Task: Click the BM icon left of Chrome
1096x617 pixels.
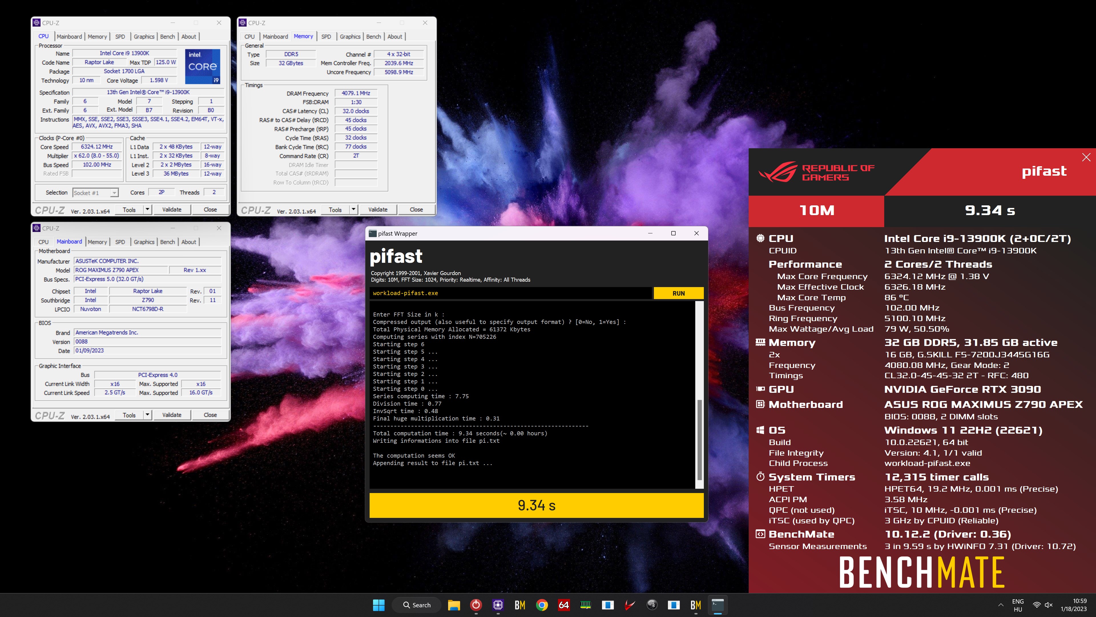Action: click(520, 605)
